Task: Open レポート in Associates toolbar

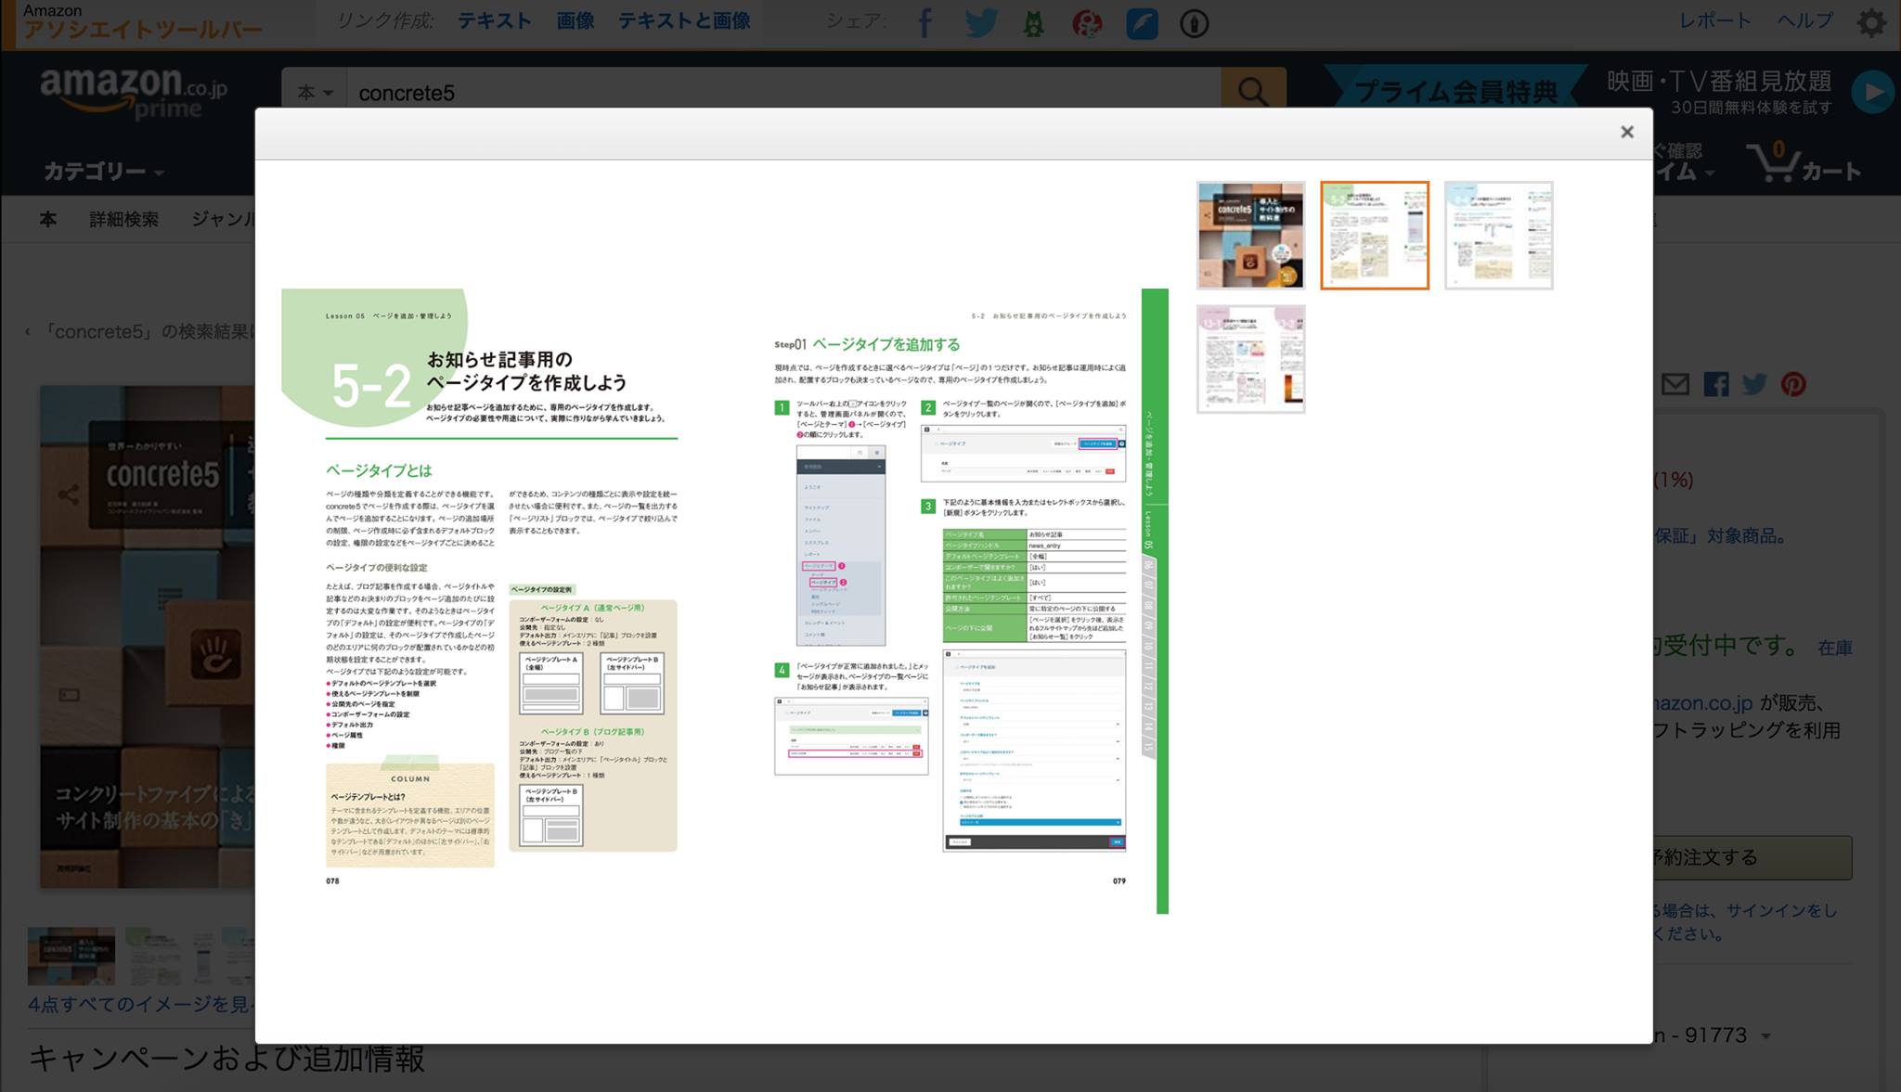Action: (1714, 20)
